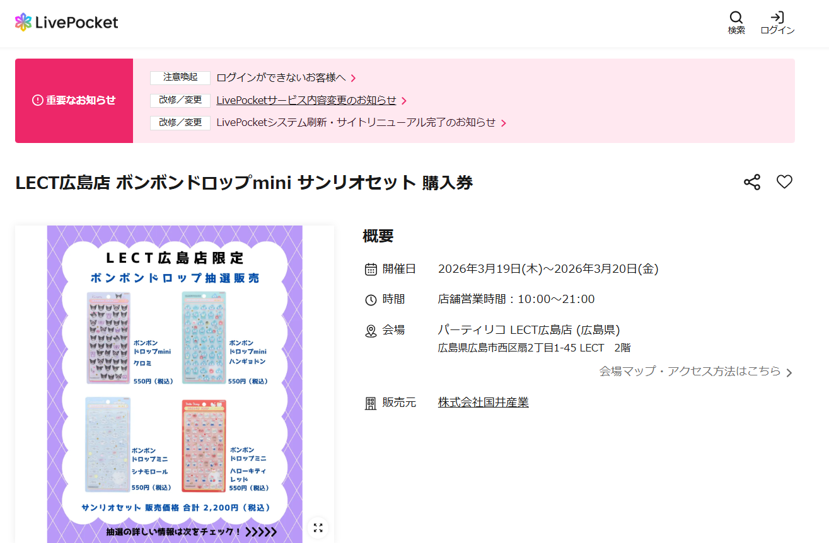Open seller page 株式会社国井産業

[483, 403]
